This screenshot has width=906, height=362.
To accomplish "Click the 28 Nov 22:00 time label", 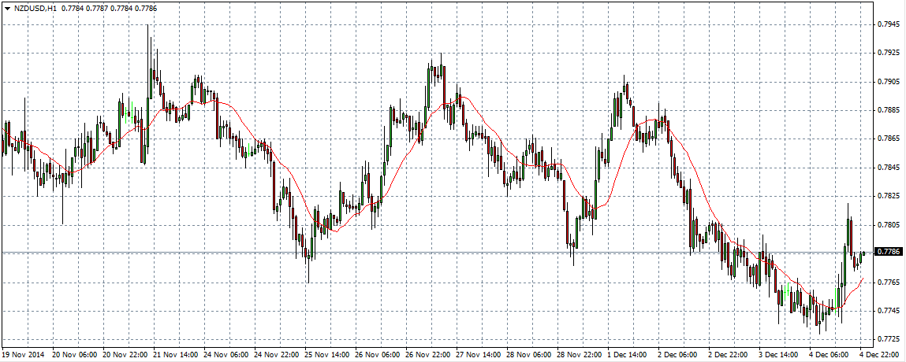I will tap(578, 355).
